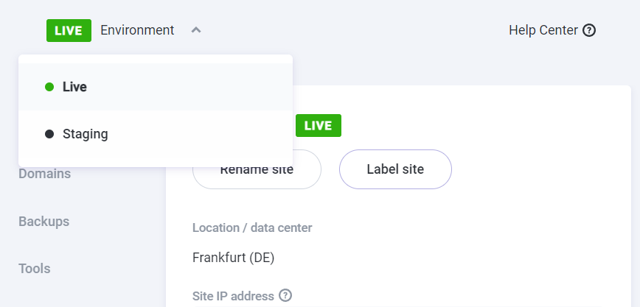Click the dark dot beside Staging
The height and width of the screenshot is (307, 640).
pyautogui.click(x=49, y=134)
